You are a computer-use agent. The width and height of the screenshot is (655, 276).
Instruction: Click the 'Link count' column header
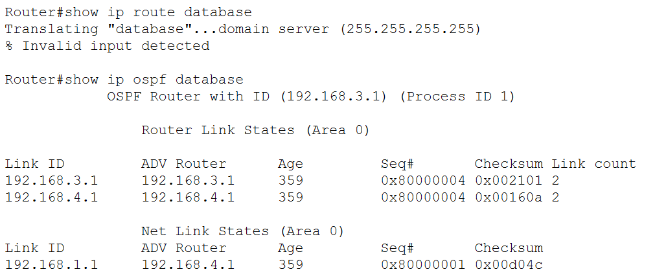(594, 164)
